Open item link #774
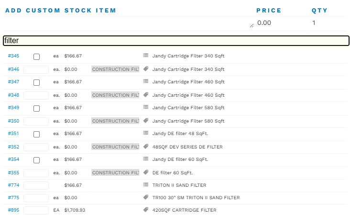 pyautogui.click(x=13, y=185)
